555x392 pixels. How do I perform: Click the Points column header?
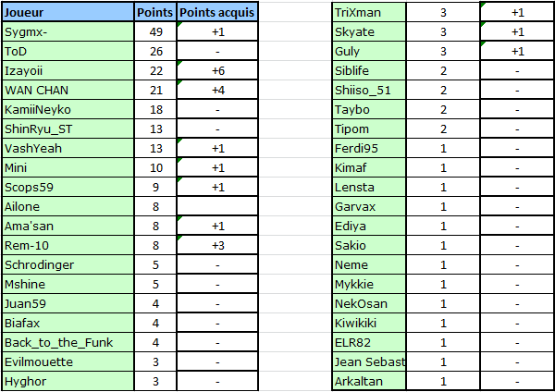pos(155,12)
